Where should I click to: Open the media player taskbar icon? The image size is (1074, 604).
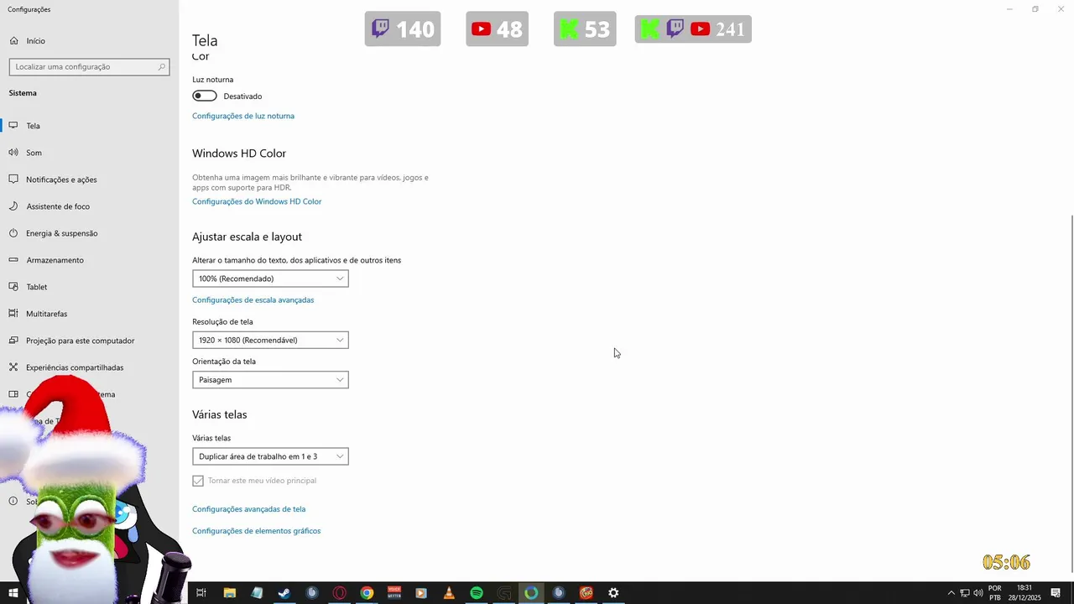(421, 593)
